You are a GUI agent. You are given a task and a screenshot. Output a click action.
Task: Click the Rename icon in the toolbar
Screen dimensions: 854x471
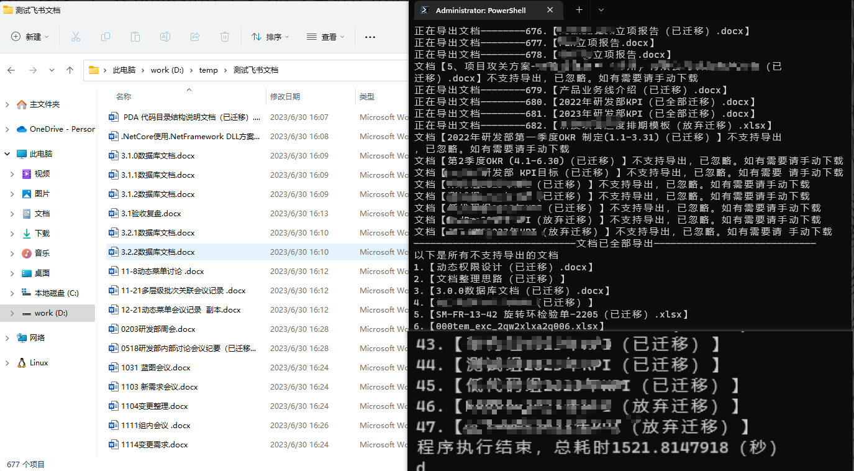[165, 37]
